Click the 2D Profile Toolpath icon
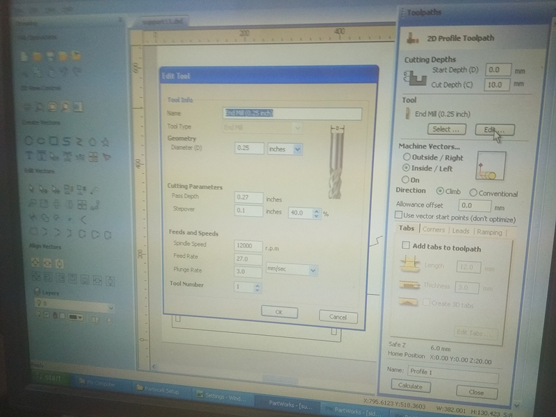 (413, 38)
